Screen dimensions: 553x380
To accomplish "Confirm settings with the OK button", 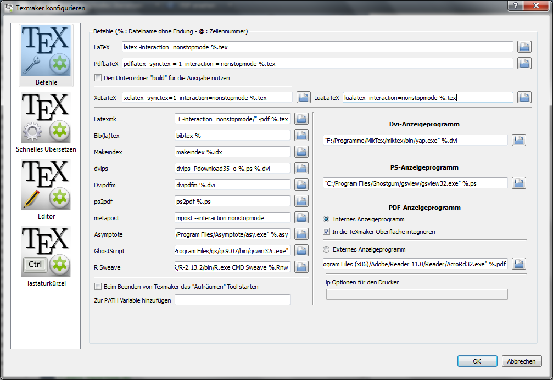I will click(477, 361).
